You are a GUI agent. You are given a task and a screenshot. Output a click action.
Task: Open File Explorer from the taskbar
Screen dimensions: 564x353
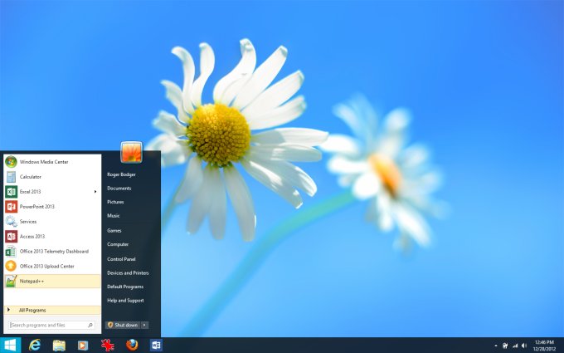pyautogui.click(x=59, y=345)
